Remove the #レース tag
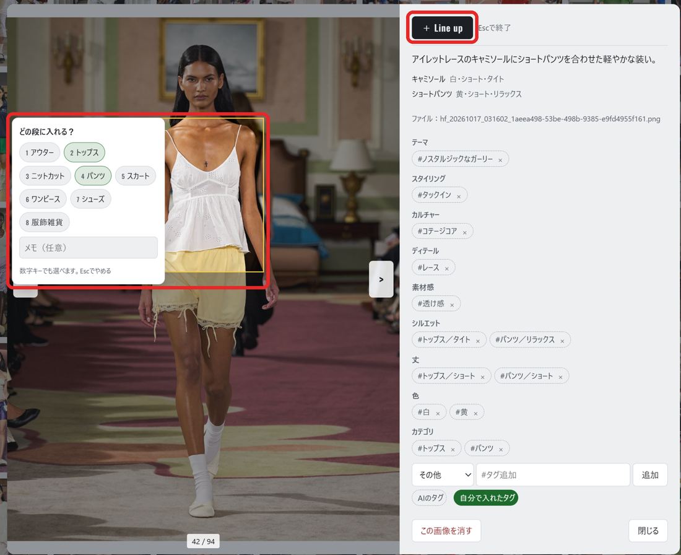The width and height of the screenshot is (681, 555). coord(446,269)
